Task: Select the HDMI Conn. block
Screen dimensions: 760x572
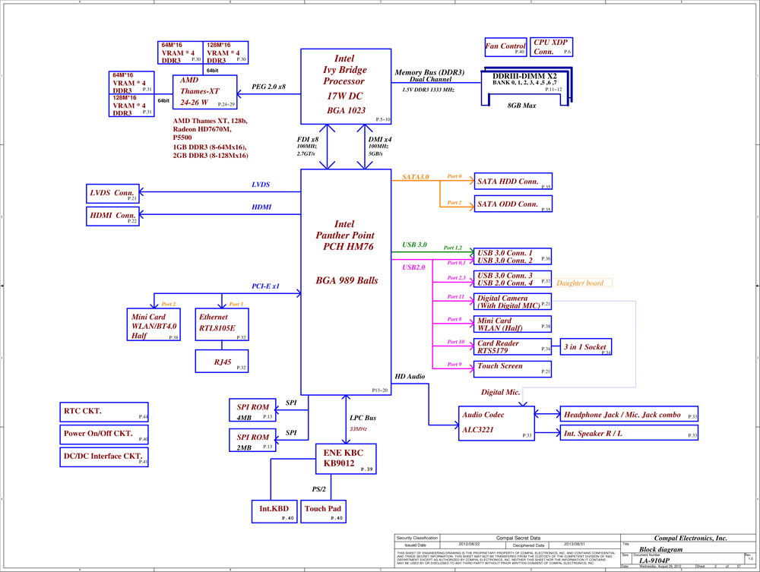Action: [x=112, y=216]
